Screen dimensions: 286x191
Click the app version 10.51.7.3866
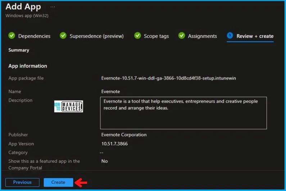[x=114, y=144]
